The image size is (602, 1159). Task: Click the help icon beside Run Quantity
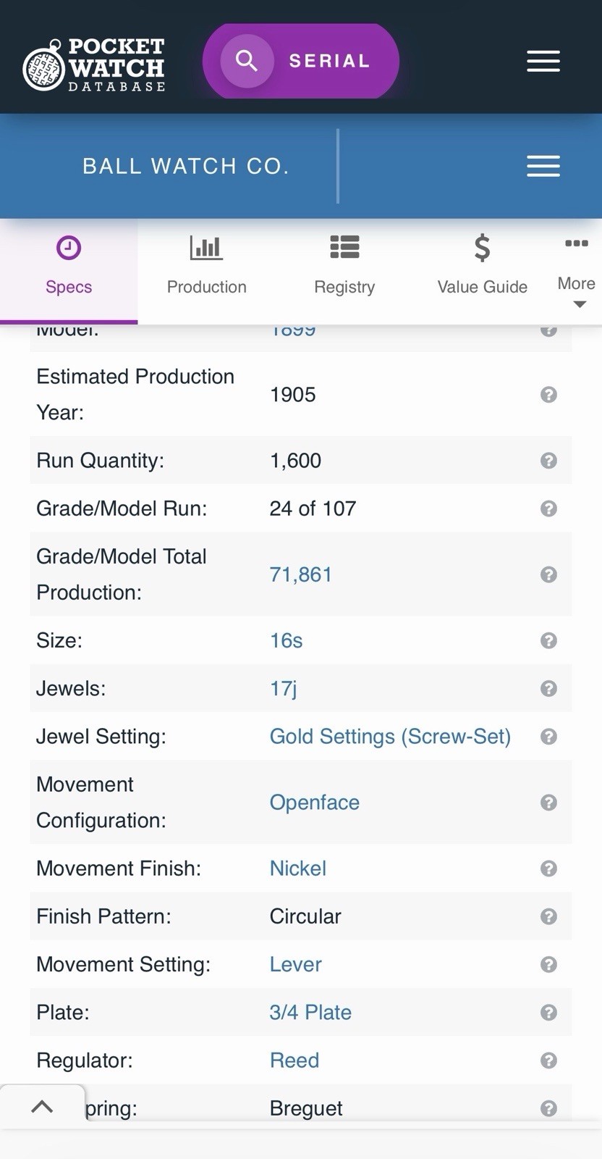[x=549, y=461]
